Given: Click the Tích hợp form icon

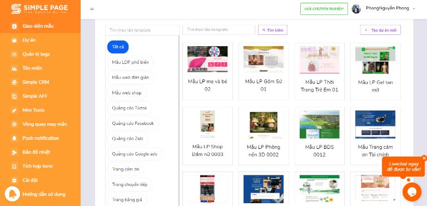Looking at the screenshot, I should (14, 166).
